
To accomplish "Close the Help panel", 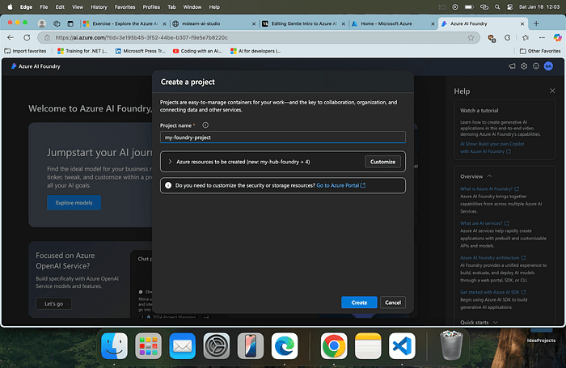I will click(552, 91).
